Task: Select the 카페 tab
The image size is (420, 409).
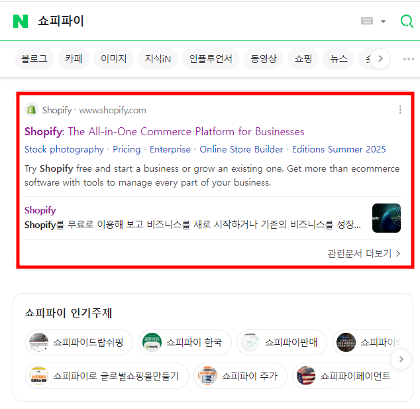Action: (74, 59)
